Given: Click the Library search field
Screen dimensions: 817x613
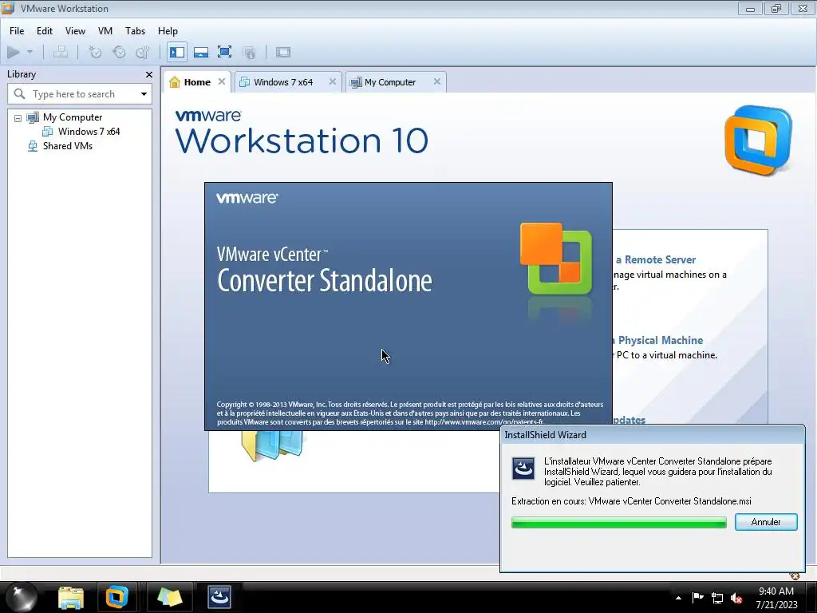Looking at the screenshot, I should point(79,94).
